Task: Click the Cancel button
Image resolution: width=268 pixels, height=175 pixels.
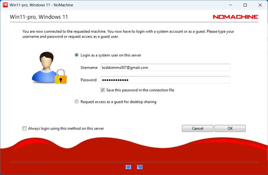Action: pos(198,128)
